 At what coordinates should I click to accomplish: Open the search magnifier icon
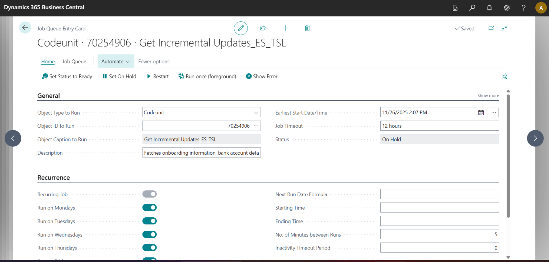click(x=472, y=8)
